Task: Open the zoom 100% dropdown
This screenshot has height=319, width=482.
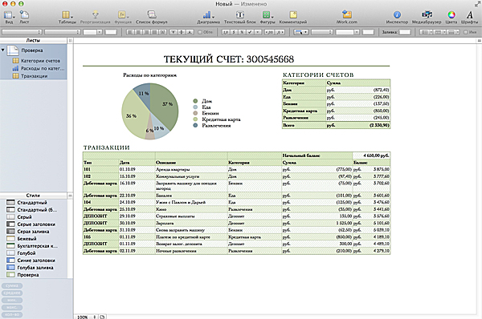Action: [x=87, y=317]
